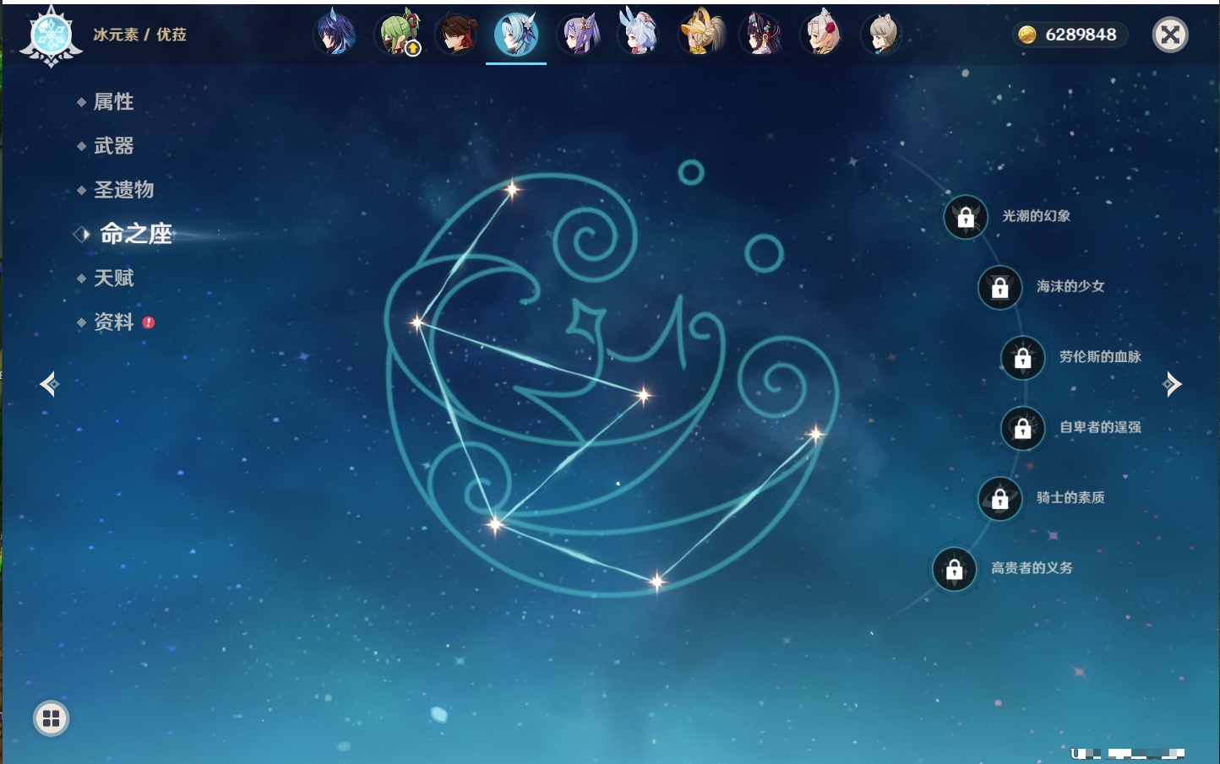Click the lock icon for 骑士的素质
This screenshot has height=764, width=1220.
click(999, 498)
